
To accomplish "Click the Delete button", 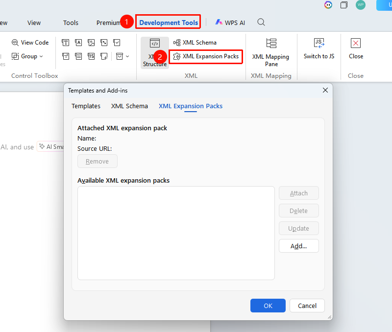I will [299, 211].
